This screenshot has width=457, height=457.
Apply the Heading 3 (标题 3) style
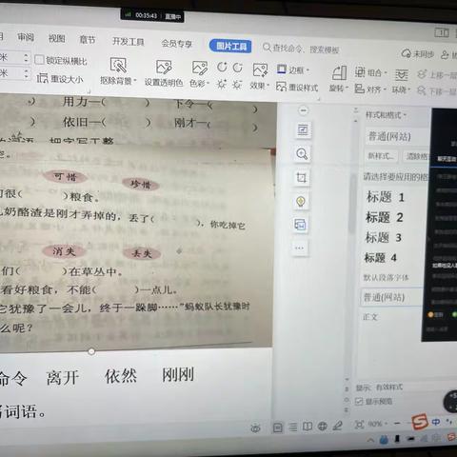coord(384,237)
